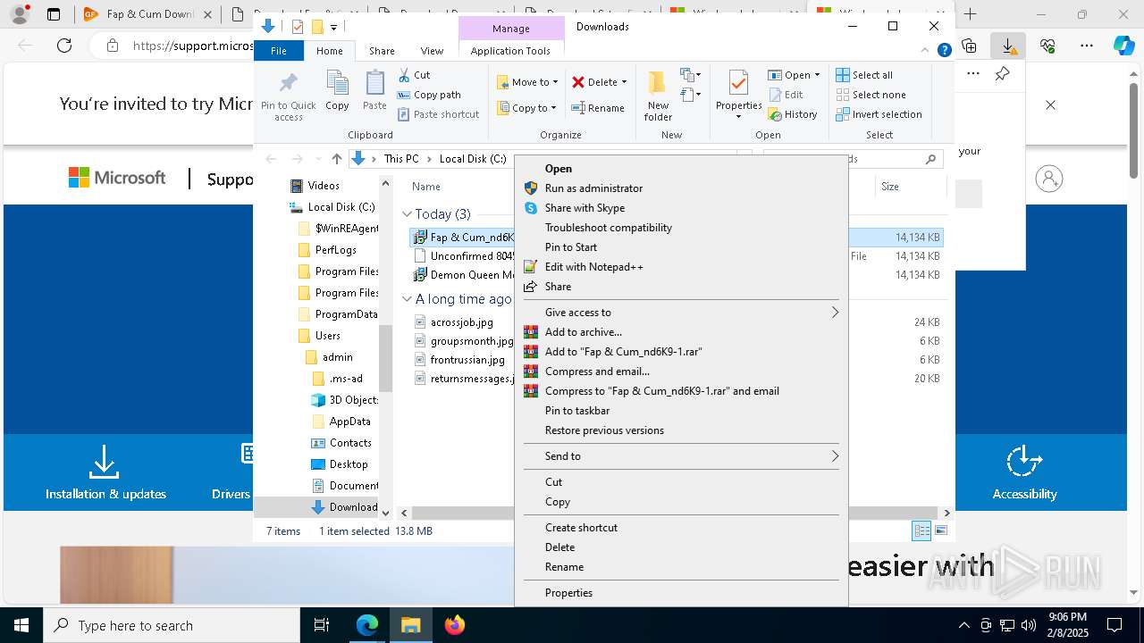The image size is (1144, 643).
Task: Switch to large icons view button
Action: 941,530
